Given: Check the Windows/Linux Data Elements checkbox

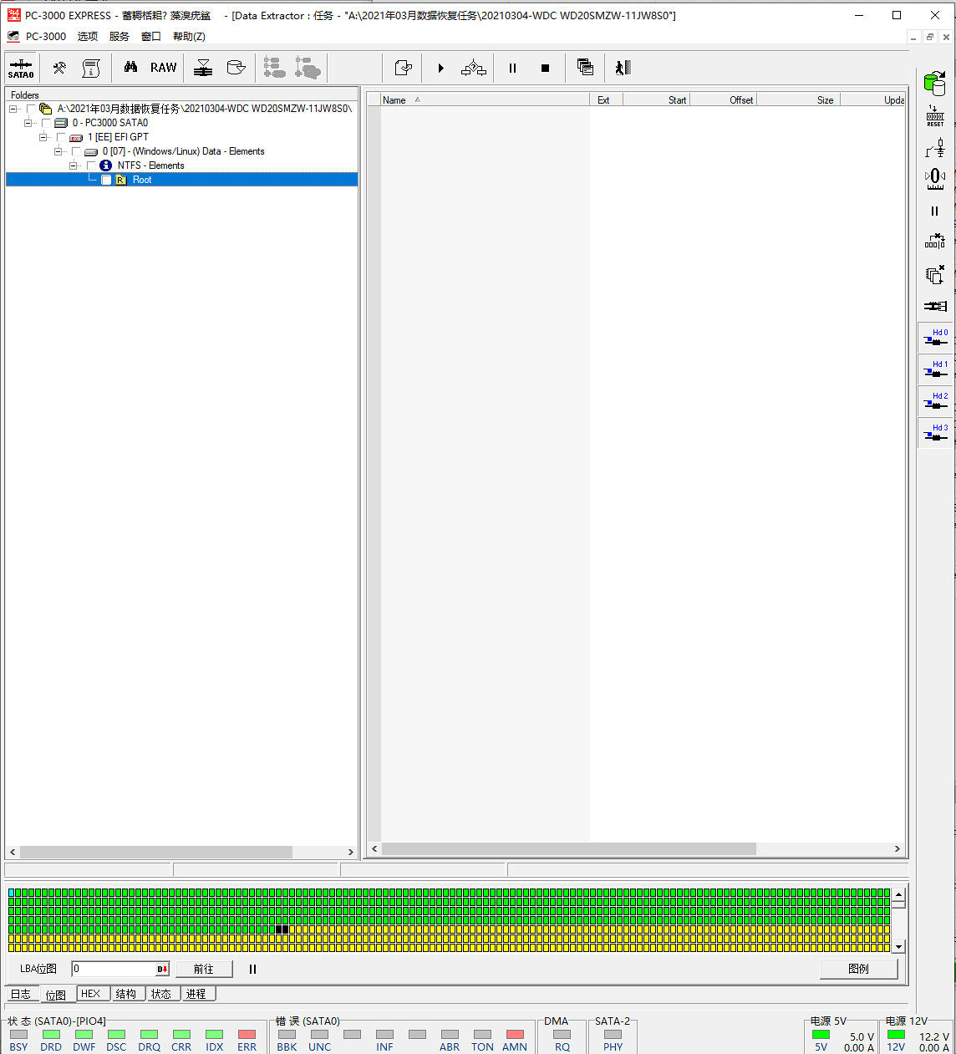Looking at the screenshot, I should click(76, 151).
